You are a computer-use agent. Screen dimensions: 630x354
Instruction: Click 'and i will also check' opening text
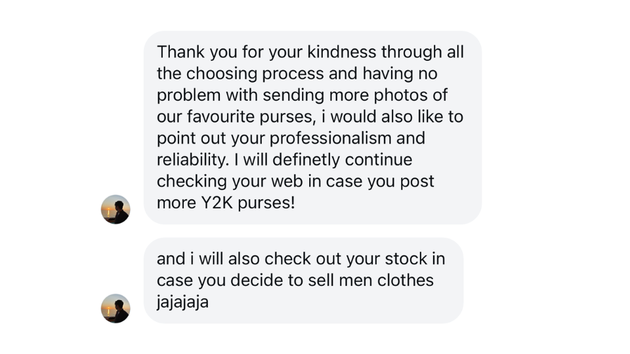(227, 259)
